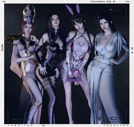The height and width of the screenshot is (127, 134).
Task: Click the bottom-right 15601103 serial number
Action: [116, 125]
